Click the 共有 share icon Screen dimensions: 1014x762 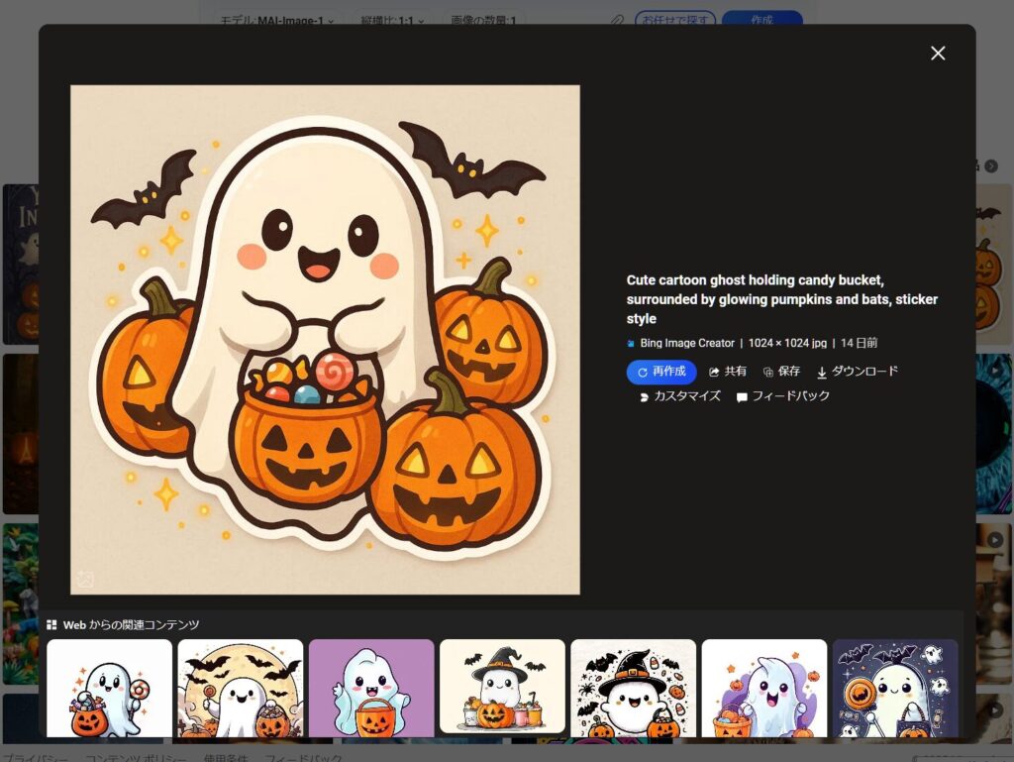tap(728, 372)
